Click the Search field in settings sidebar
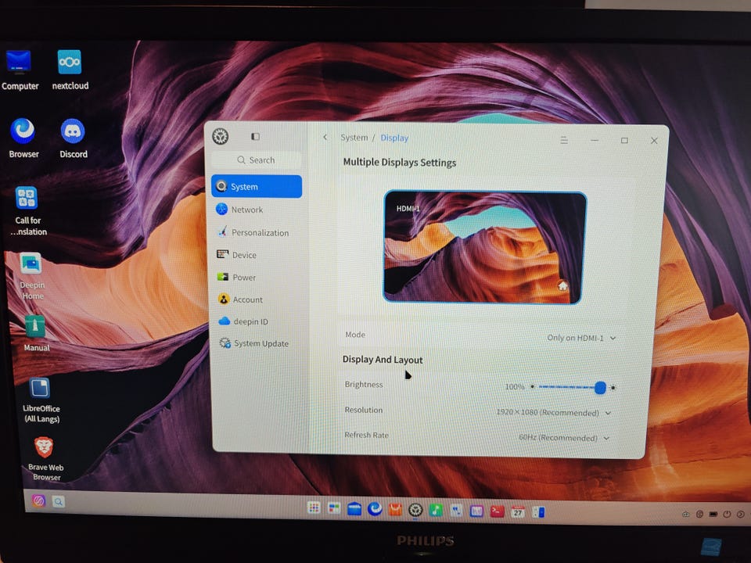The width and height of the screenshot is (751, 563). tap(257, 160)
